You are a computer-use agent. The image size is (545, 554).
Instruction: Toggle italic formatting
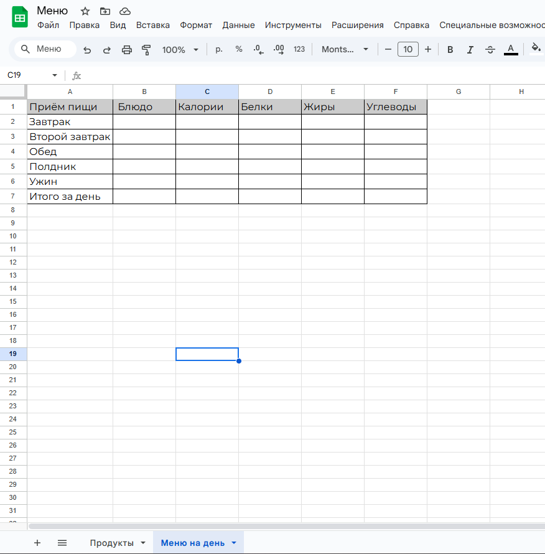point(470,49)
